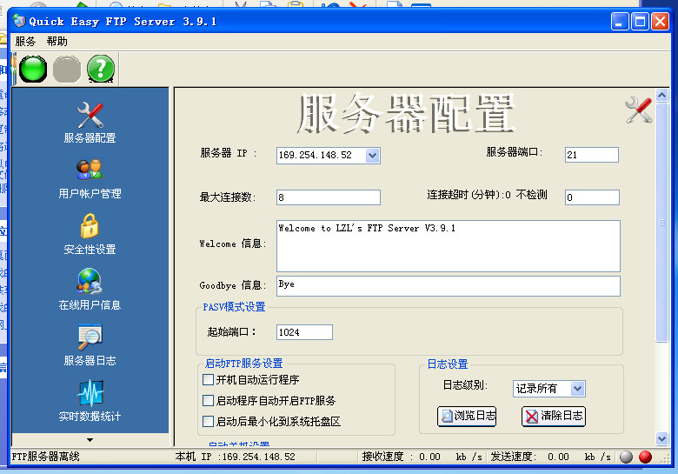The height and width of the screenshot is (474, 678).
Task: Click the gray stop server toolbar button
Action: 67,68
